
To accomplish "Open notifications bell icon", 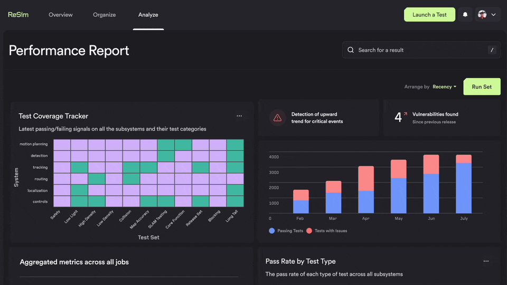I will click(x=465, y=15).
